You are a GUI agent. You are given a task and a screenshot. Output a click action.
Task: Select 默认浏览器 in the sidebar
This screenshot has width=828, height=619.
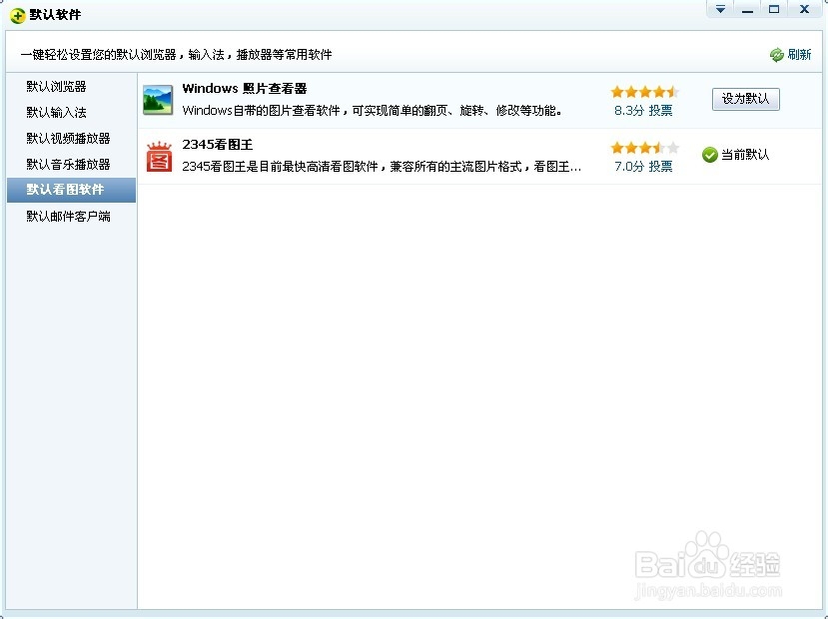pos(57,87)
